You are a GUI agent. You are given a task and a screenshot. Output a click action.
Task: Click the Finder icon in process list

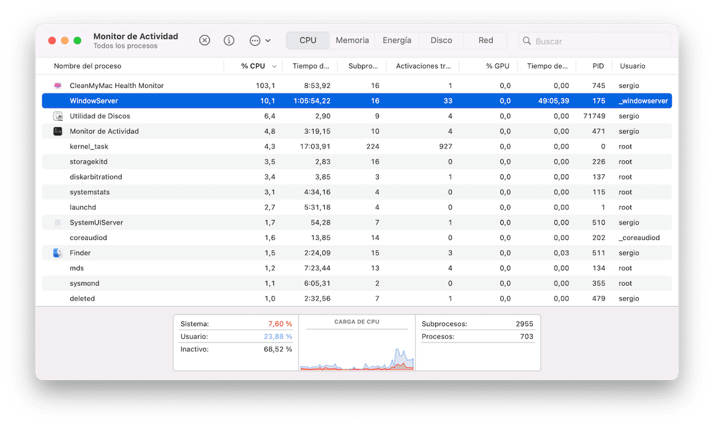(x=58, y=253)
